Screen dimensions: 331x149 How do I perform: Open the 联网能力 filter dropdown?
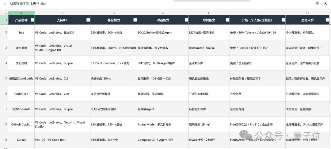227,20
